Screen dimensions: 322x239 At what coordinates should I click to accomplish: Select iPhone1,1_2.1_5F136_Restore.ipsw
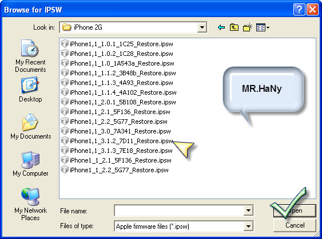pyautogui.click(x=116, y=112)
